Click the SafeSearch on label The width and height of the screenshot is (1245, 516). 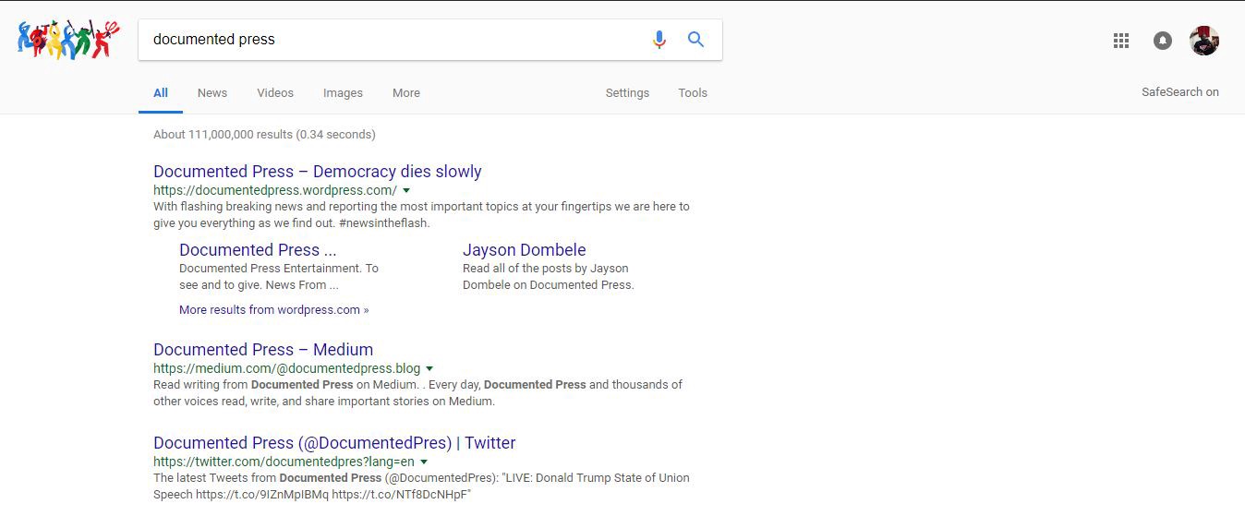[x=1180, y=91]
